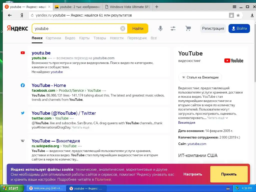Start voice search with the microphone icon
Image resolution: width=256 pixels, height=192 pixels.
click(160, 28)
